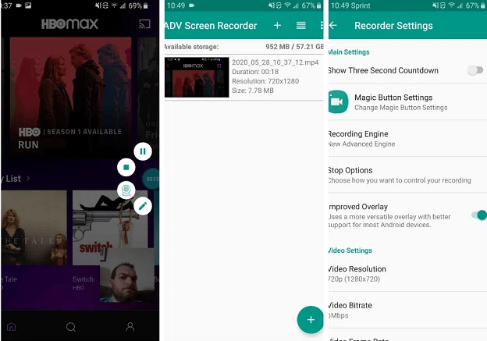Tap the Magic Button camera icon

tap(338, 102)
